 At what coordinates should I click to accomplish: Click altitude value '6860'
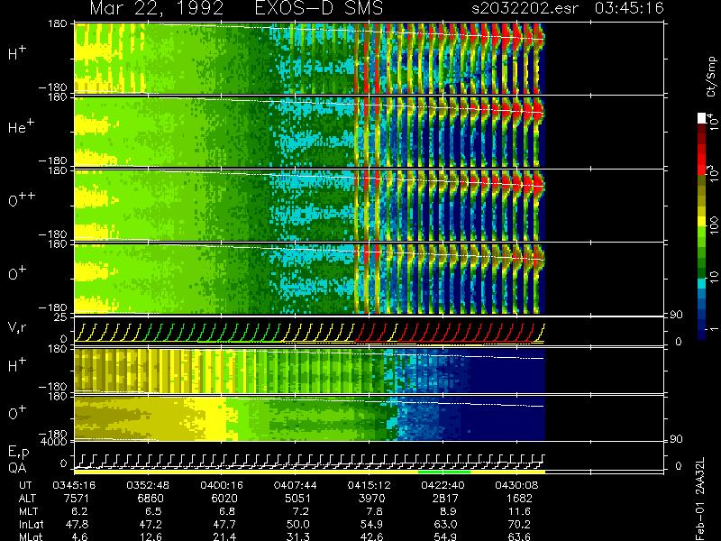pyautogui.click(x=151, y=499)
